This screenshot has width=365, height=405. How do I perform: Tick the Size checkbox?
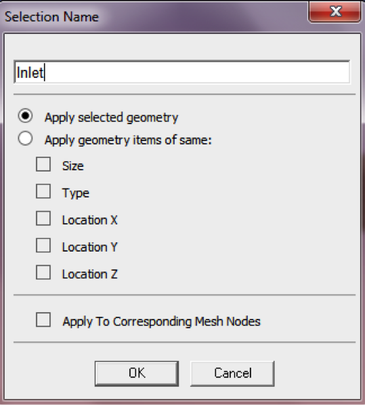click(43, 164)
